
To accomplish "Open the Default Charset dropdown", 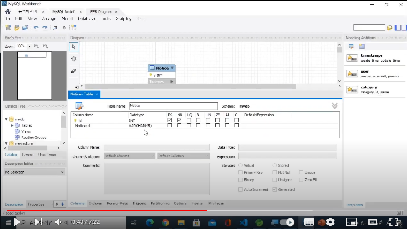I will pyautogui.click(x=129, y=156).
